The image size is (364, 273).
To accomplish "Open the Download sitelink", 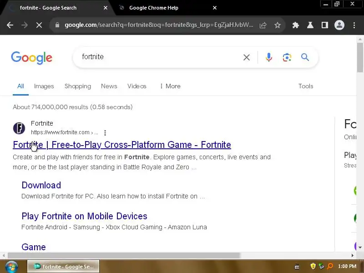I will click(41, 185).
